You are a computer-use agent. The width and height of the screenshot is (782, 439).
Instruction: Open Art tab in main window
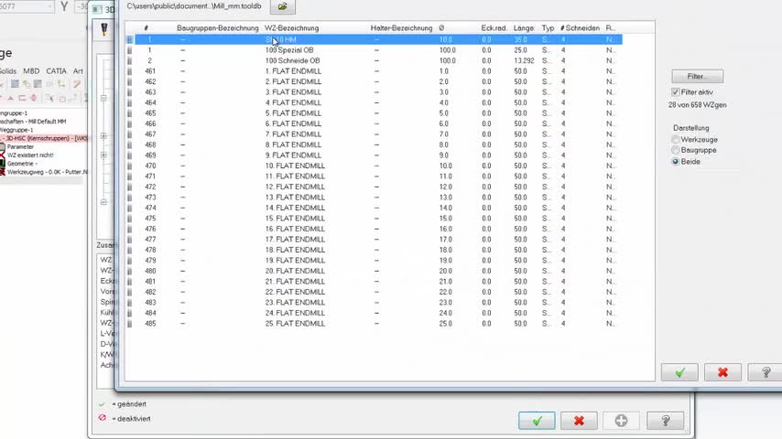coord(78,71)
